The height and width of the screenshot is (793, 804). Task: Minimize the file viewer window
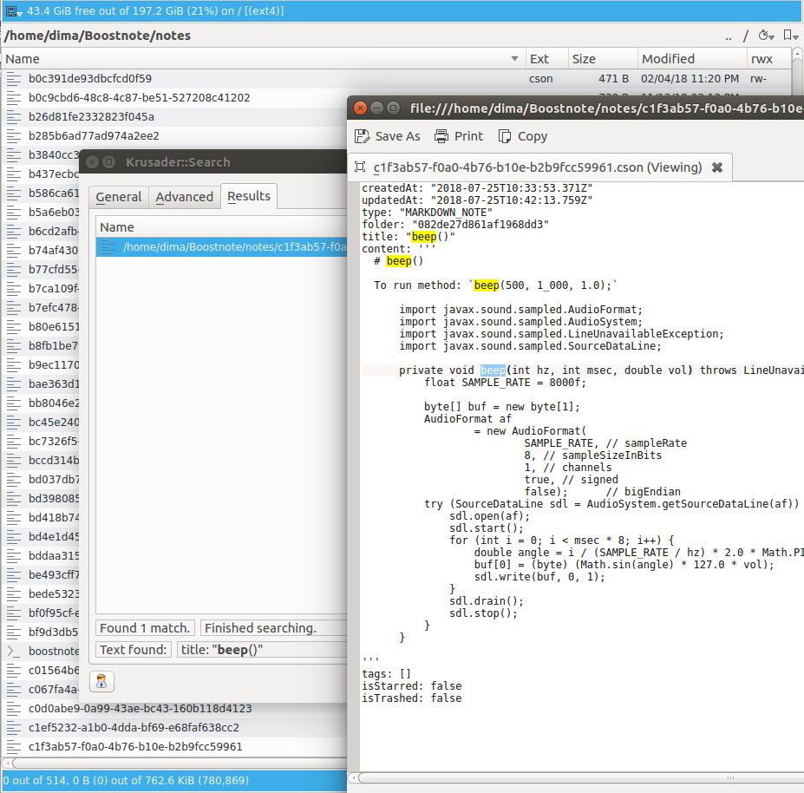click(377, 108)
